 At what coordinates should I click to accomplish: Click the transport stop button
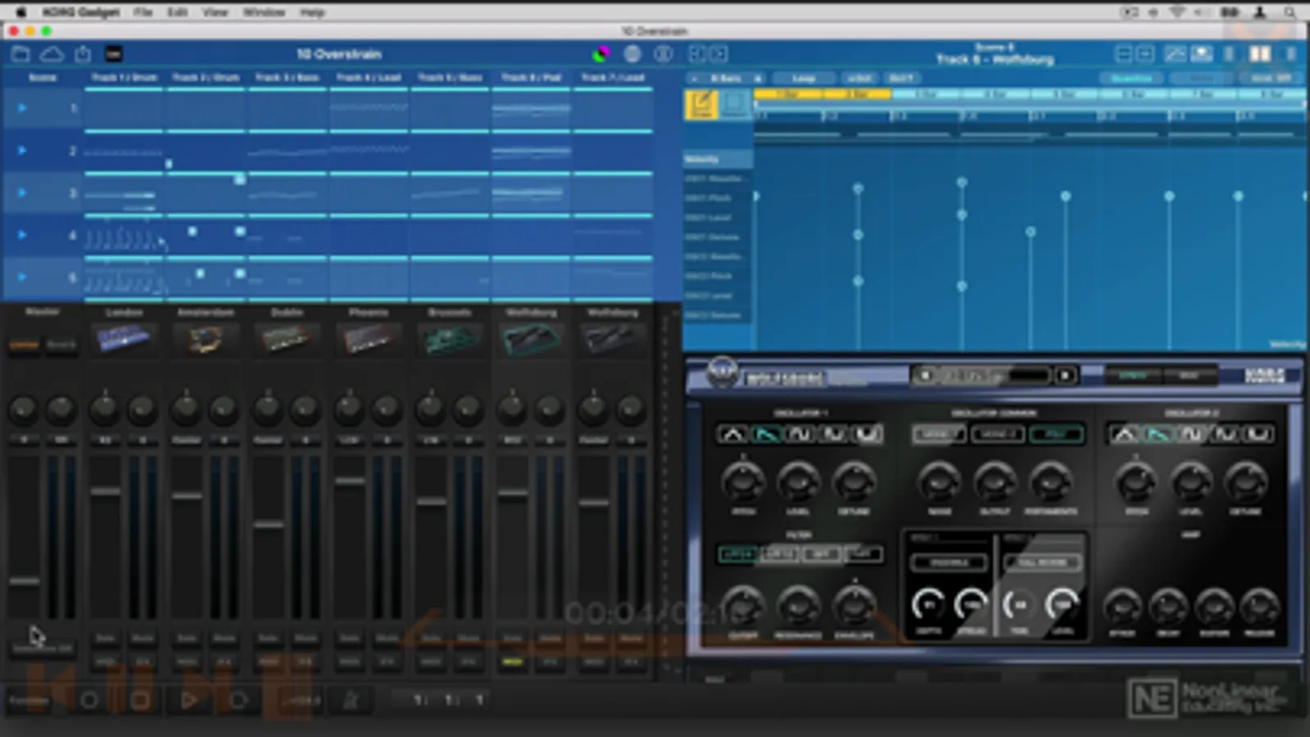point(140,700)
